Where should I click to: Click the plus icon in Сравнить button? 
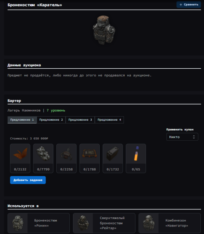point(181,5)
